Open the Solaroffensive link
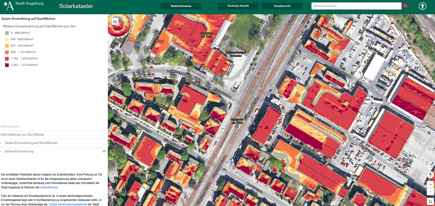This screenshot has height=206, width=435. pos(49,187)
